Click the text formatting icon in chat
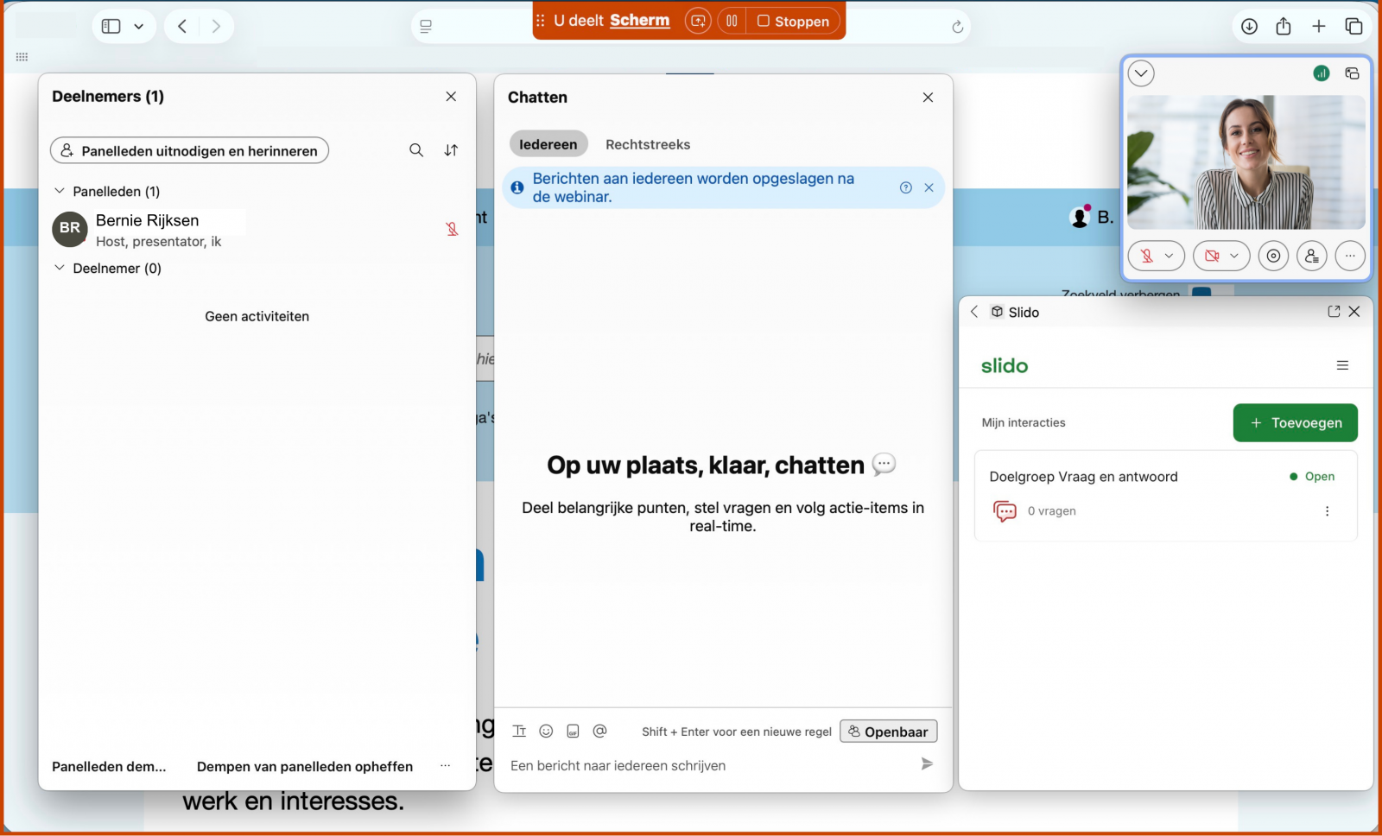 [519, 731]
